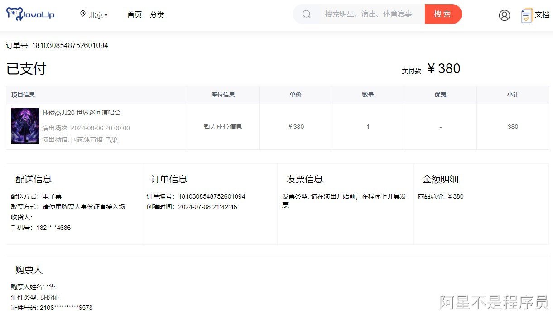Viewport: 553px width, 314px height.
Task: Click the 订单信息 section header
Action: pos(168,179)
